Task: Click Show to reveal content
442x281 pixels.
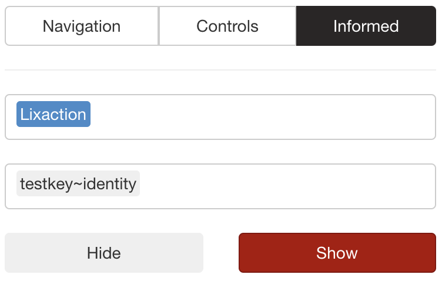Action: click(337, 253)
